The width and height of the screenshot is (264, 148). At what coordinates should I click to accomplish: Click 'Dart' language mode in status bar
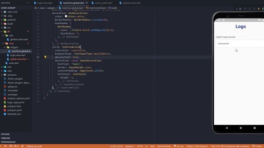click(153, 146)
